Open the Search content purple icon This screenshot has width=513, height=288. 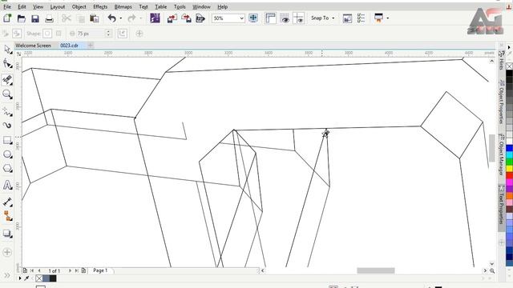click(x=155, y=18)
